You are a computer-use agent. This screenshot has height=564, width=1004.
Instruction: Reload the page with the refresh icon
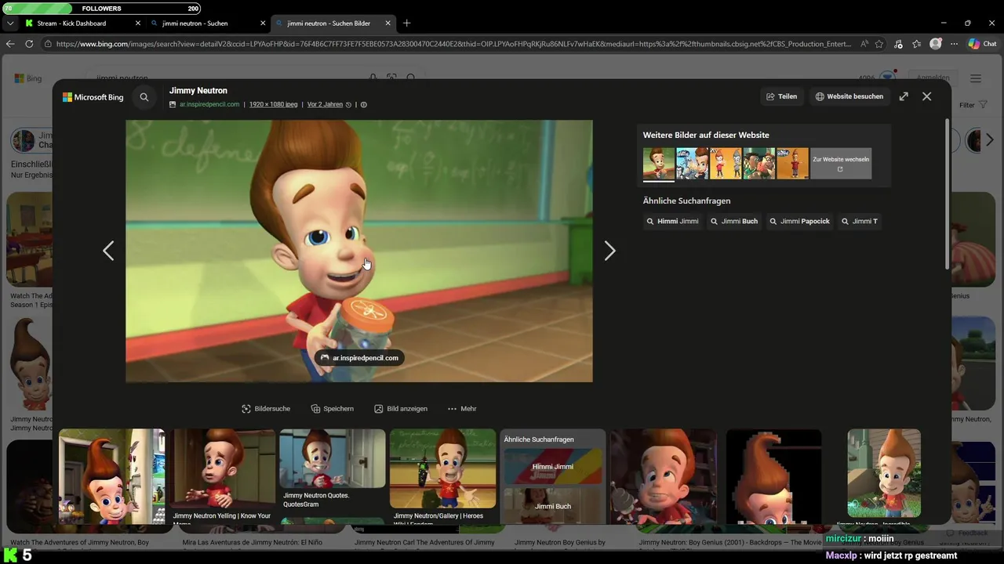click(x=29, y=44)
